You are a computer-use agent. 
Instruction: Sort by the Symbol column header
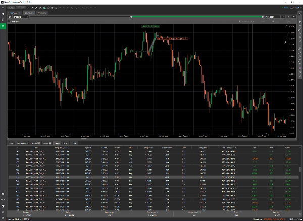pos(88,148)
